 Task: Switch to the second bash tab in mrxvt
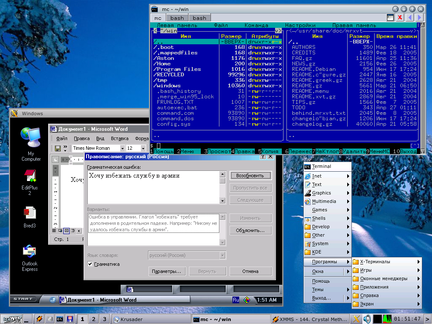(x=200, y=18)
